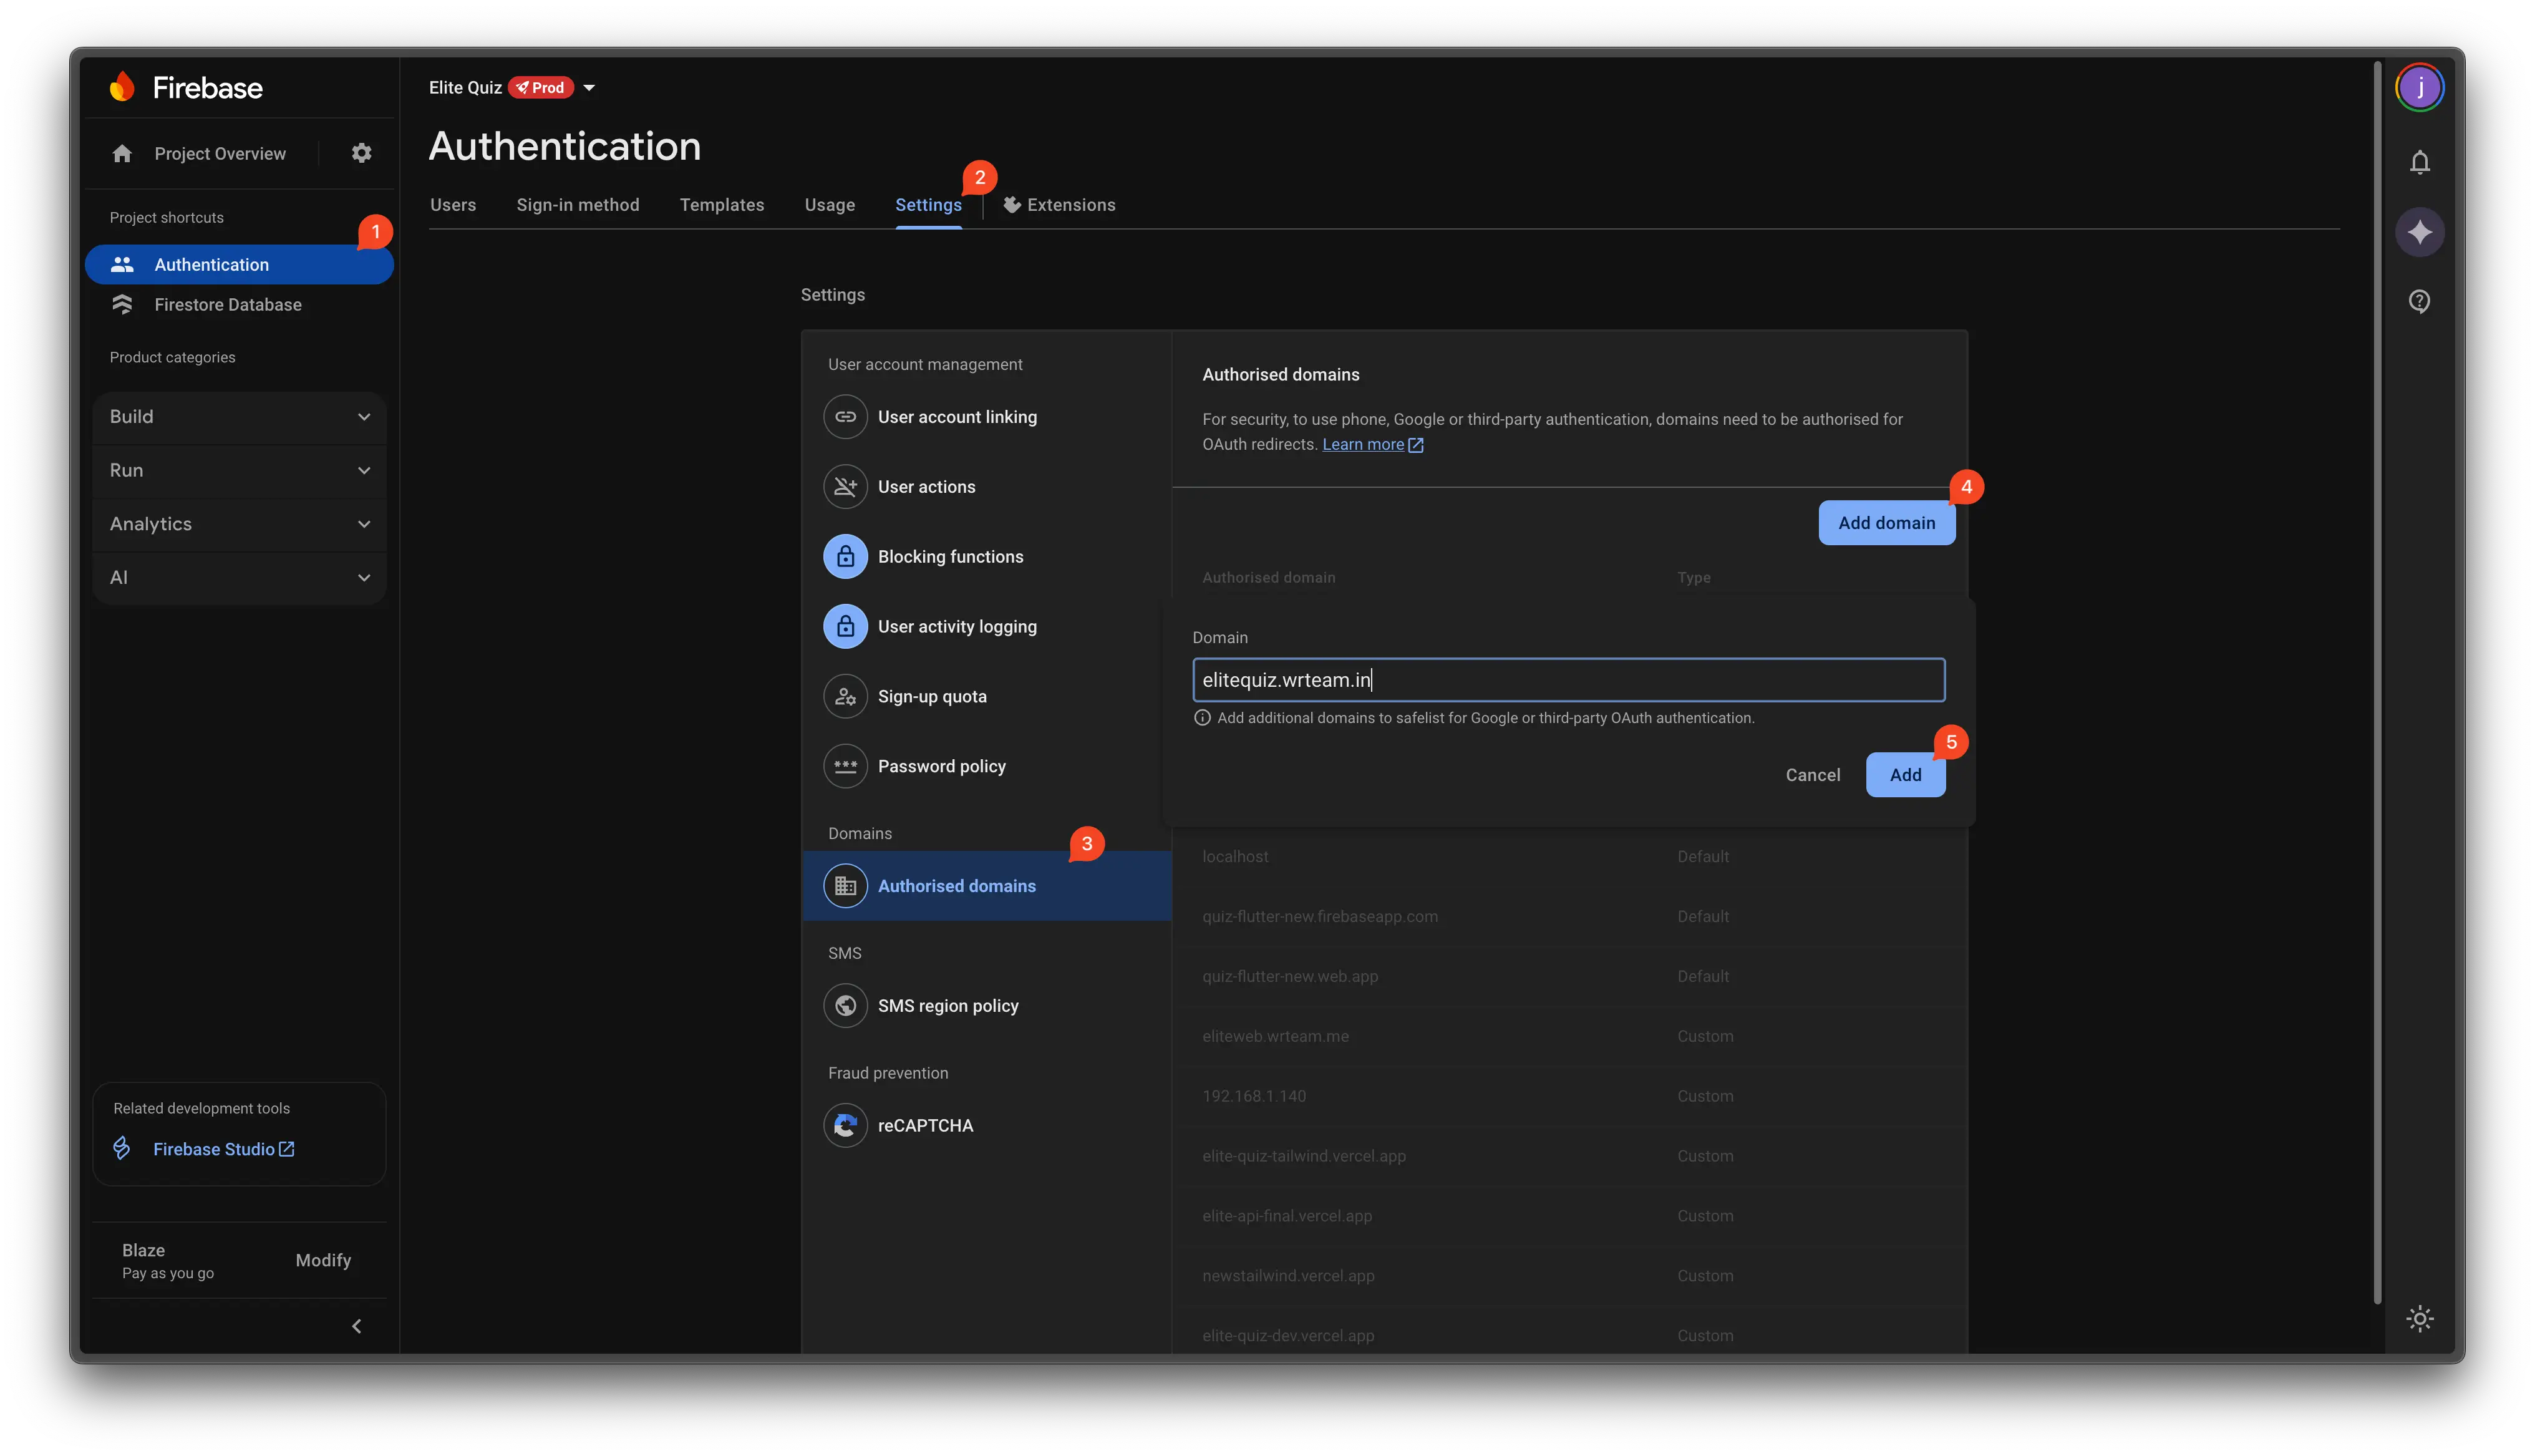Click the Password policy icon

845,767
